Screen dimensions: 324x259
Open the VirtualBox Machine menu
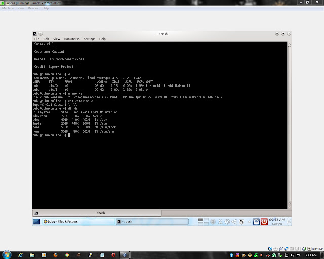coord(8,8)
